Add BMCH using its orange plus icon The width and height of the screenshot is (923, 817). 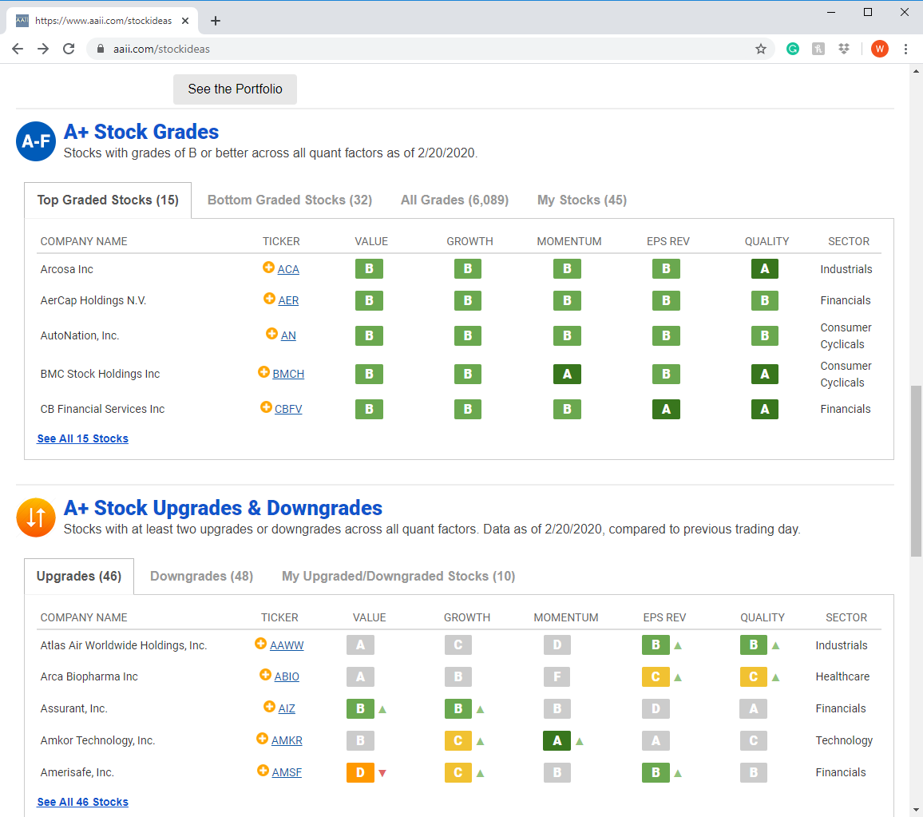pos(263,372)
